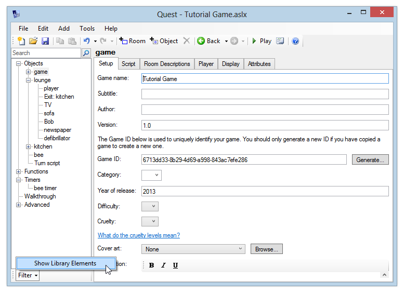This screenshot has height=294, width=404.
Task: Open the Cover art dropdown showing None
Action: point(193,249)
